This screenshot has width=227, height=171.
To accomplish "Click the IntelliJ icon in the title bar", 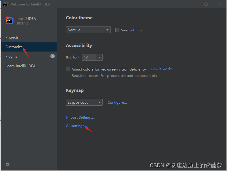I will 5,4.
